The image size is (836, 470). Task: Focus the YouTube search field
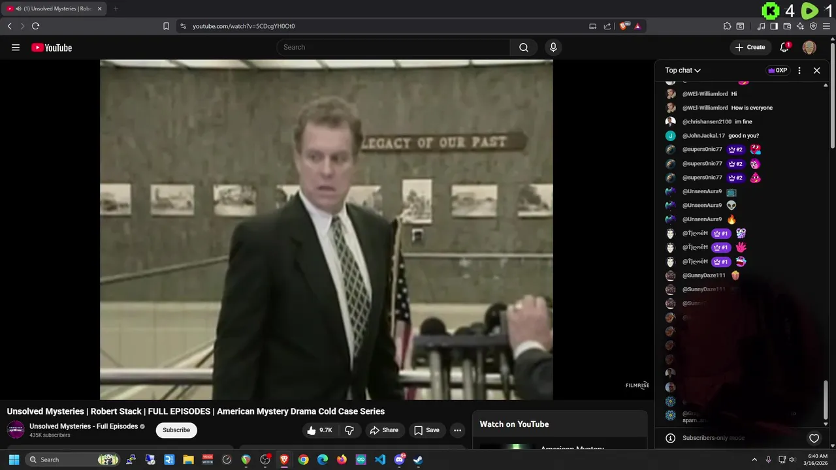pyautogui.click(x=393, y=47)
